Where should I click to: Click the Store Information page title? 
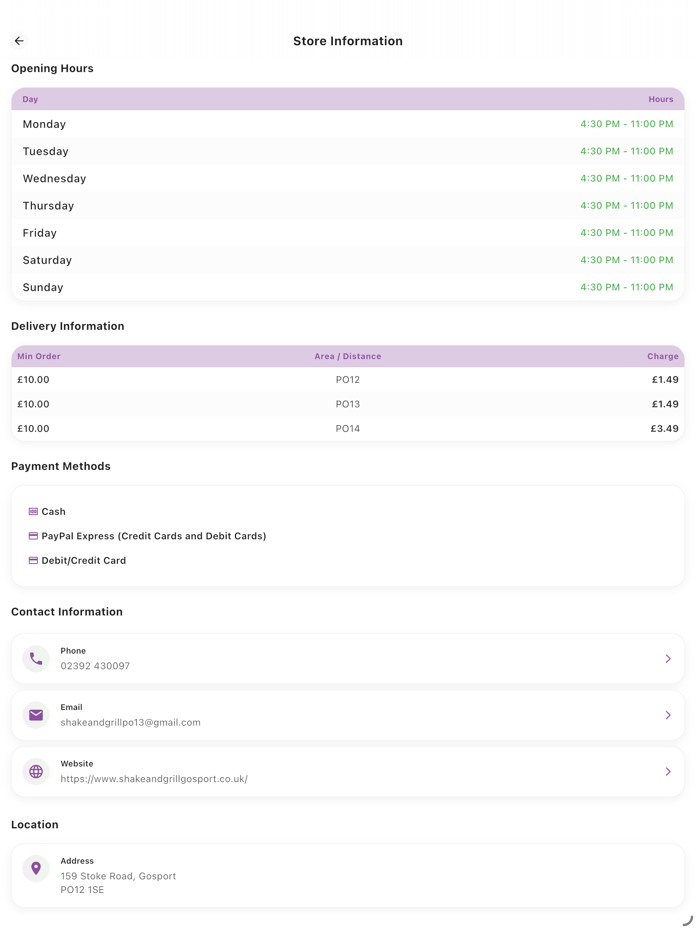348,41
